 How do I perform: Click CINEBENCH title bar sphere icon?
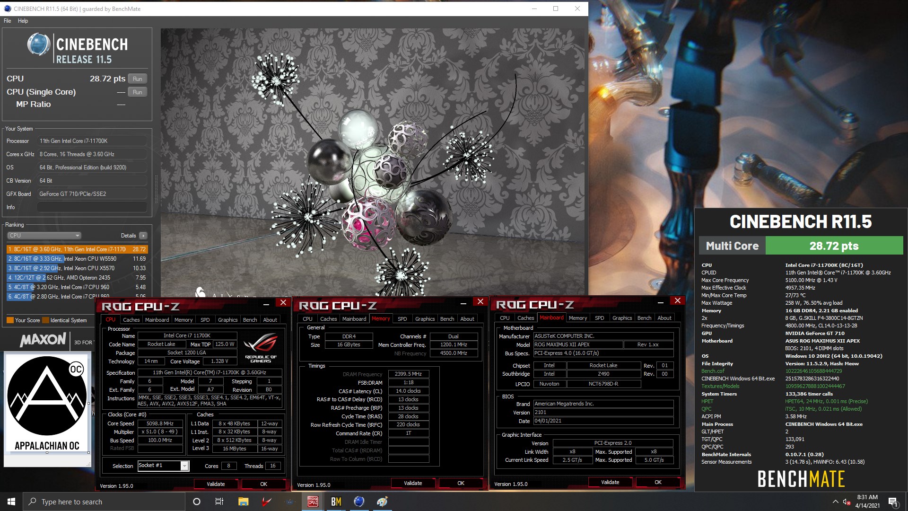coord(7,9)
